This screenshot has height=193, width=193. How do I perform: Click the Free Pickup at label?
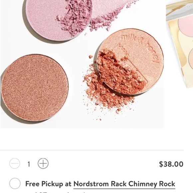pyautogui.click(x=48, y=184)
